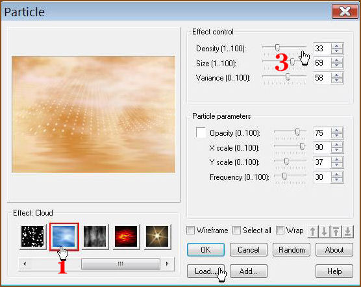Decrease Opacity value with down stepper
361x287 pixels.
337,136
